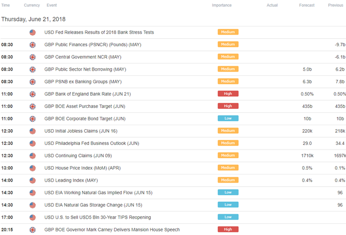Click the Thursday, June 21, 2018 date heading
This screenshot has width=346, height=235.
click(33, 19)
